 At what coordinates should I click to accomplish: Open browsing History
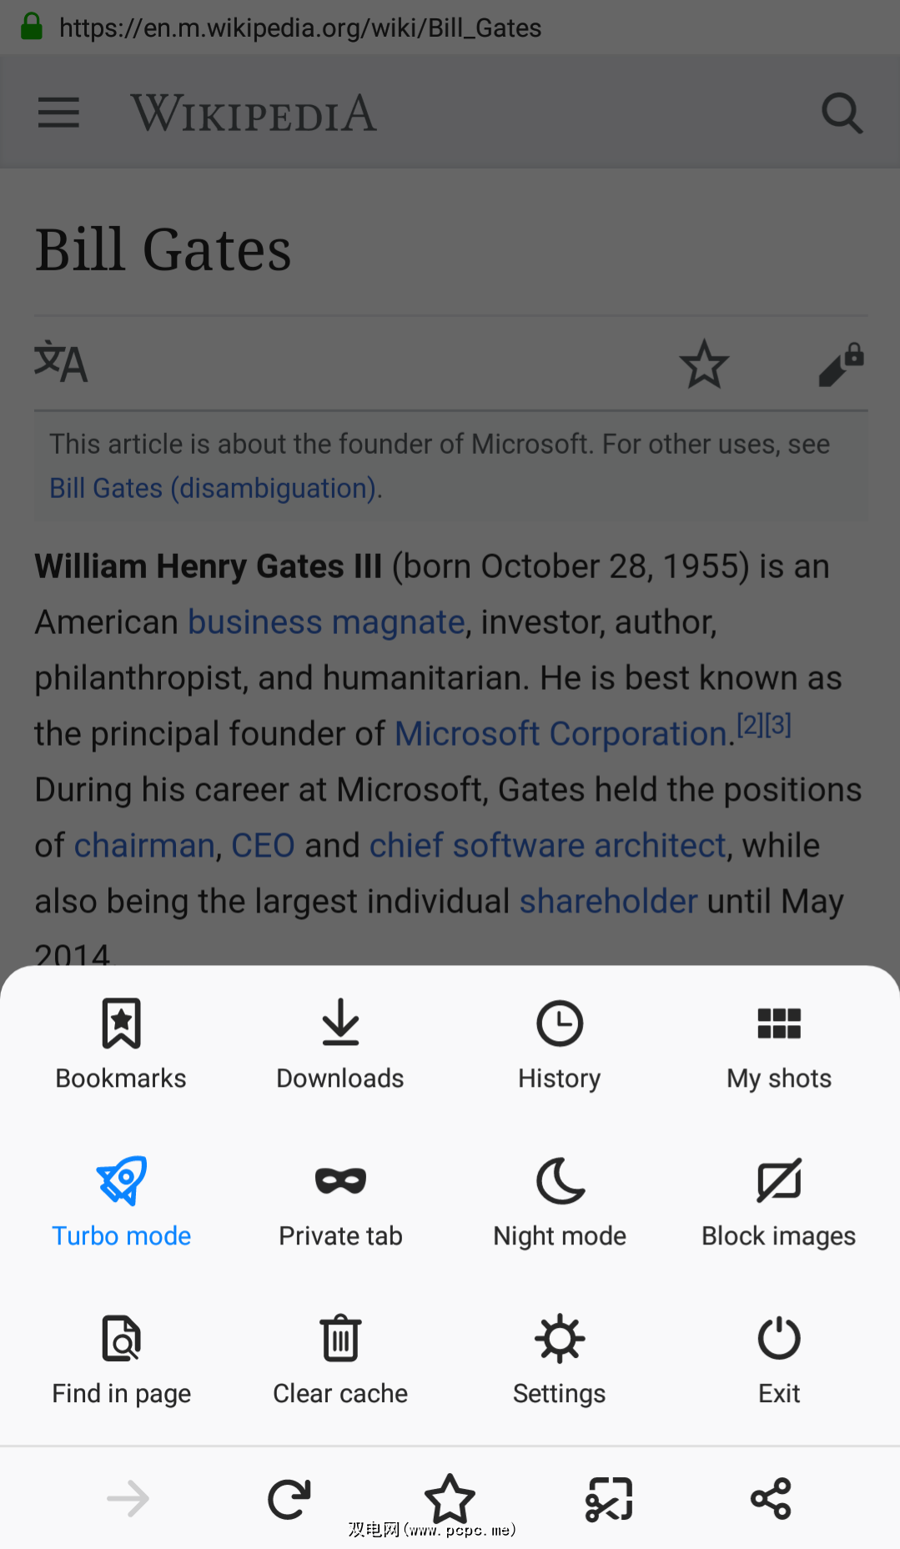tap(559, 1043)
